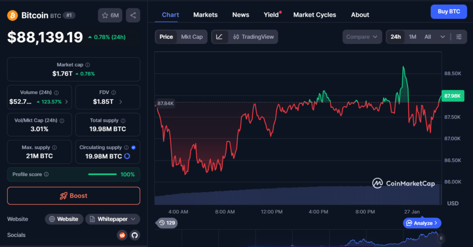Expand more time range options chevron

pyautogui.click(x=443, y=37)
